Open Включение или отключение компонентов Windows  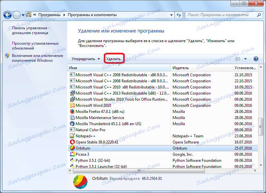tap(37, 58)
